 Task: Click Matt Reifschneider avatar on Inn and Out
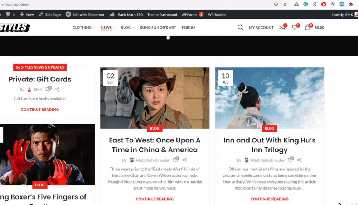(x=247, y=160)
